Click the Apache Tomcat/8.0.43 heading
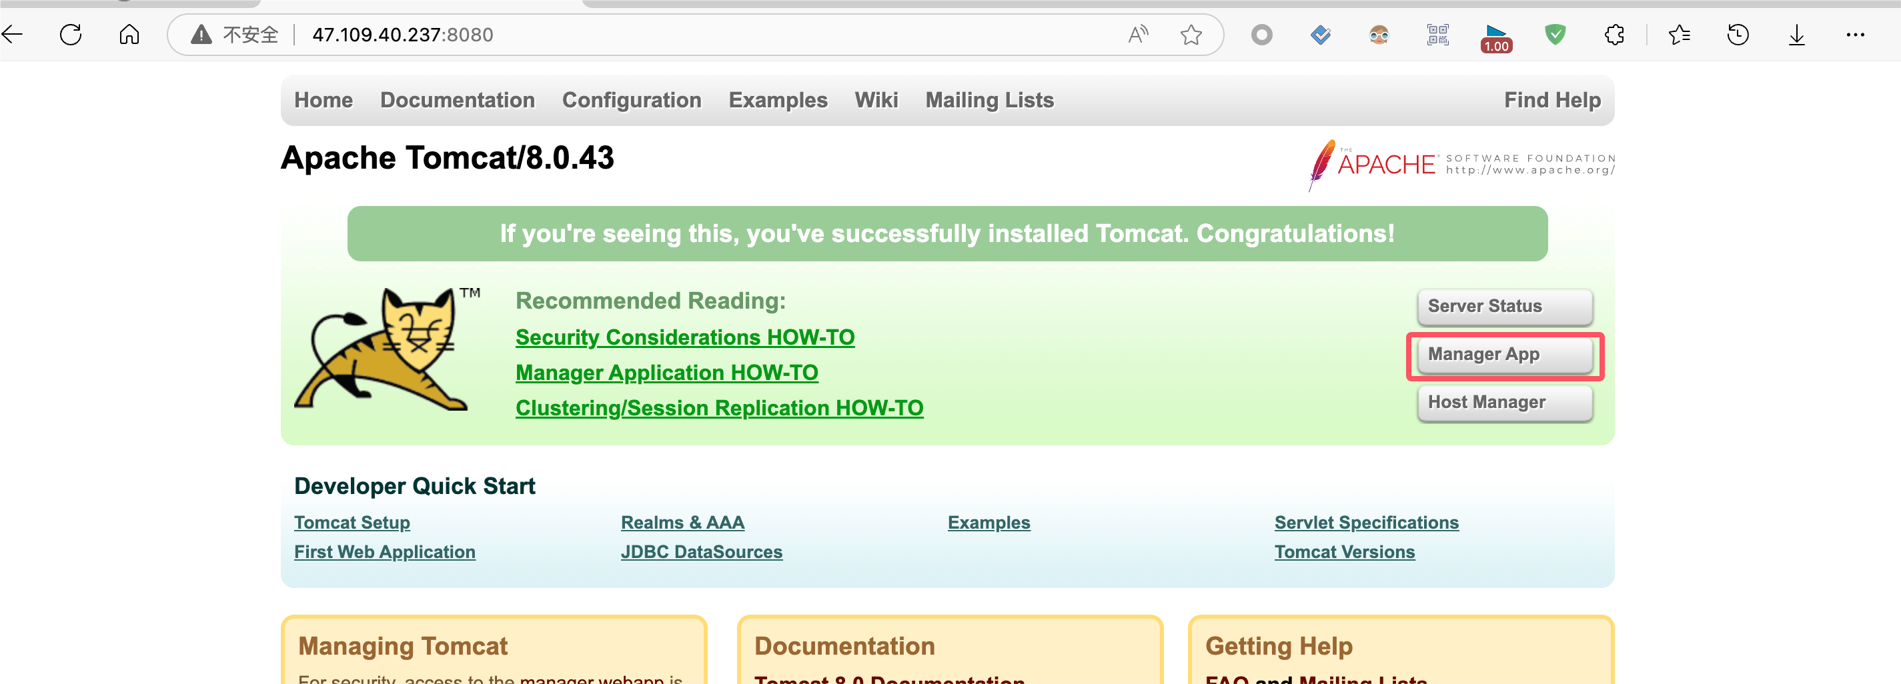Screen dimensions: 1901x684 446,158
